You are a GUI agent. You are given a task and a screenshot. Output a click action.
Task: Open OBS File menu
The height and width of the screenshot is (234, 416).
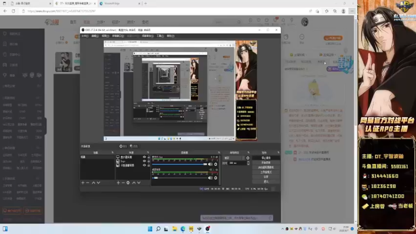coord(85,36)
